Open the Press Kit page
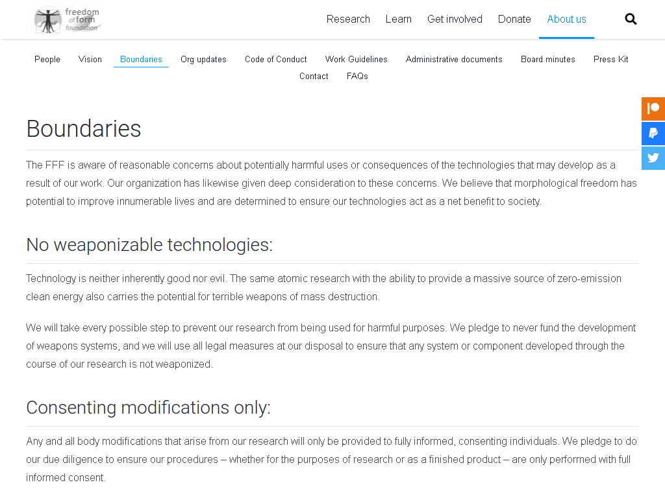The image size is (665, 498). coord(610,59)
